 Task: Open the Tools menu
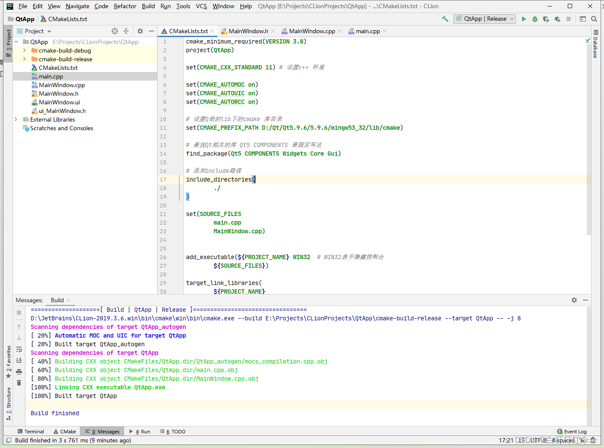[x=183, y=6]
